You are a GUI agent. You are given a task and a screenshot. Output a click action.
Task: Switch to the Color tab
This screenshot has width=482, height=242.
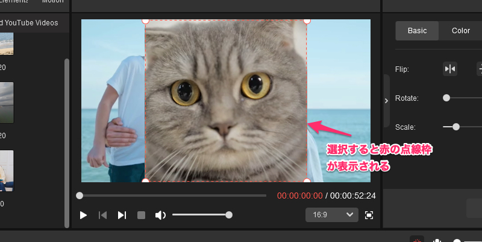[461, 31]
